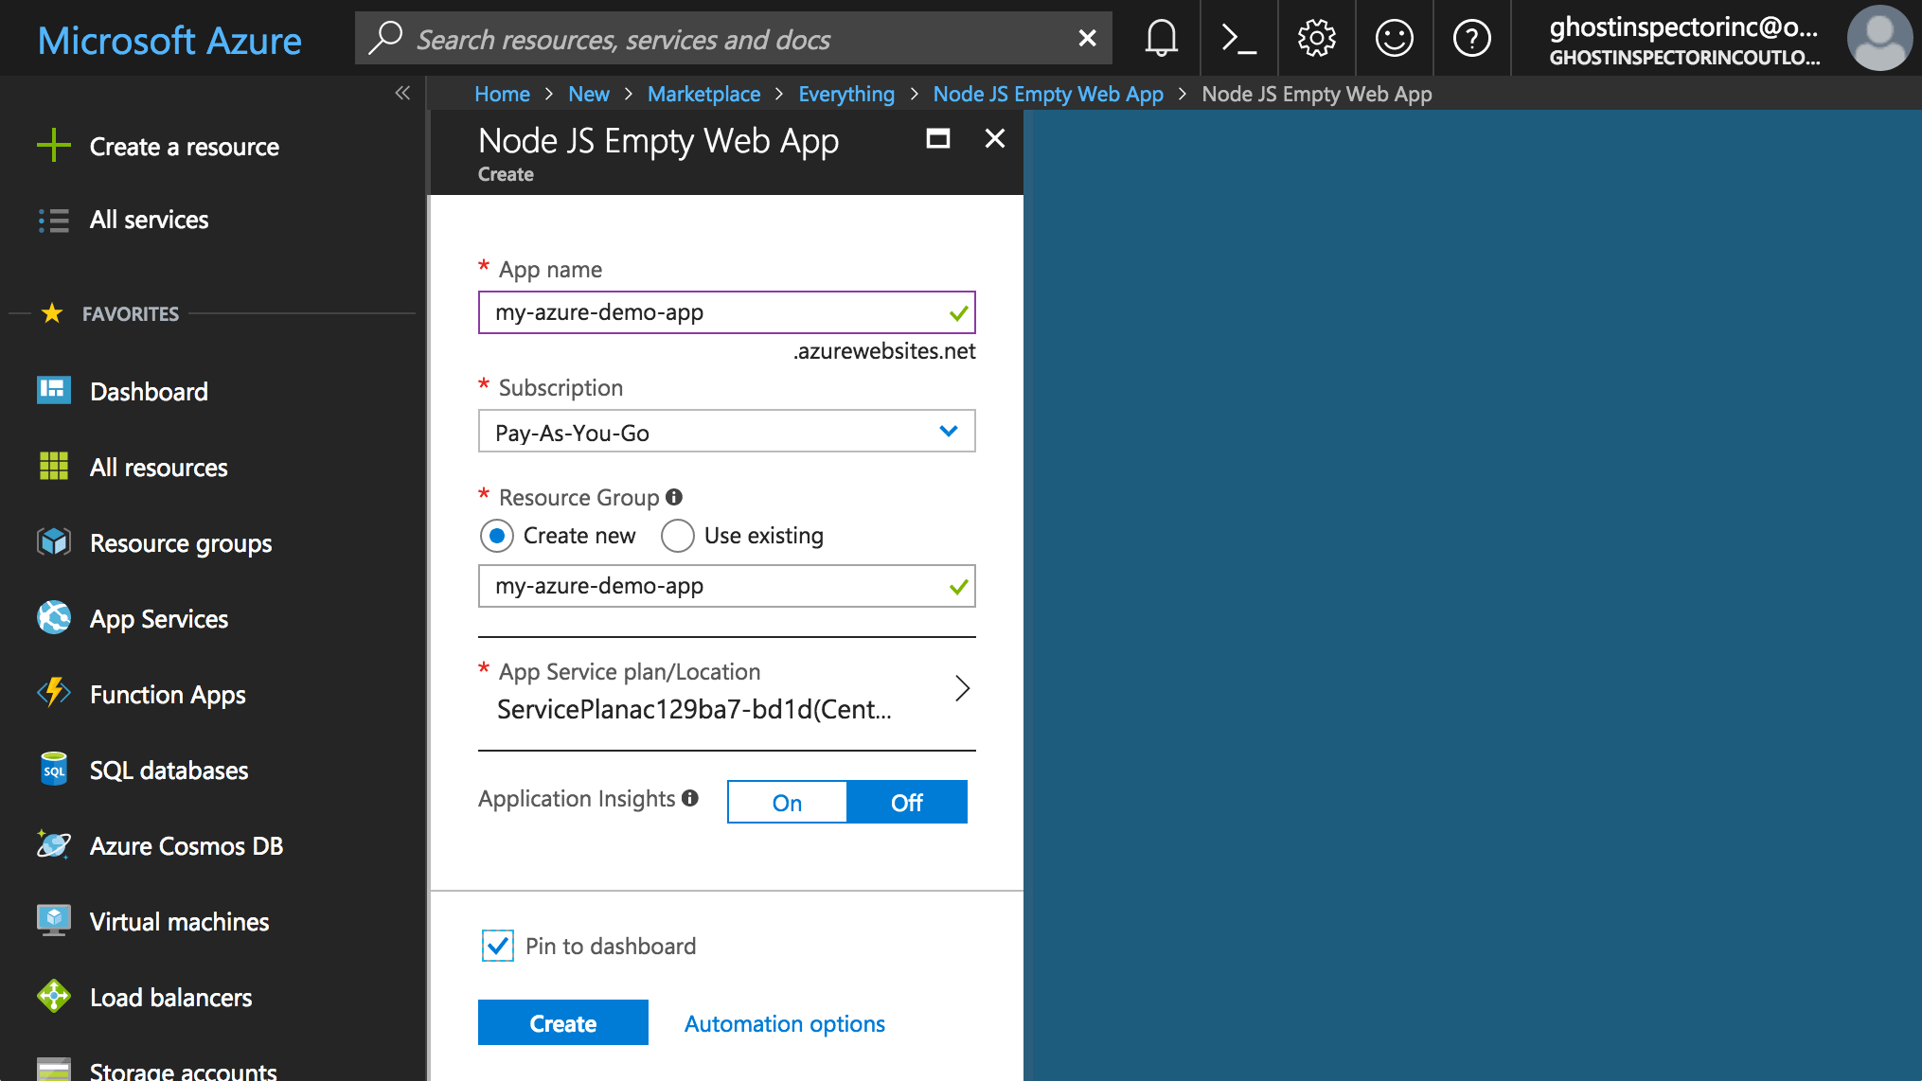Uncheck Pin to dashboard checkbox
Viewport: 1922px width, 1081px height.
click(498, 946)
